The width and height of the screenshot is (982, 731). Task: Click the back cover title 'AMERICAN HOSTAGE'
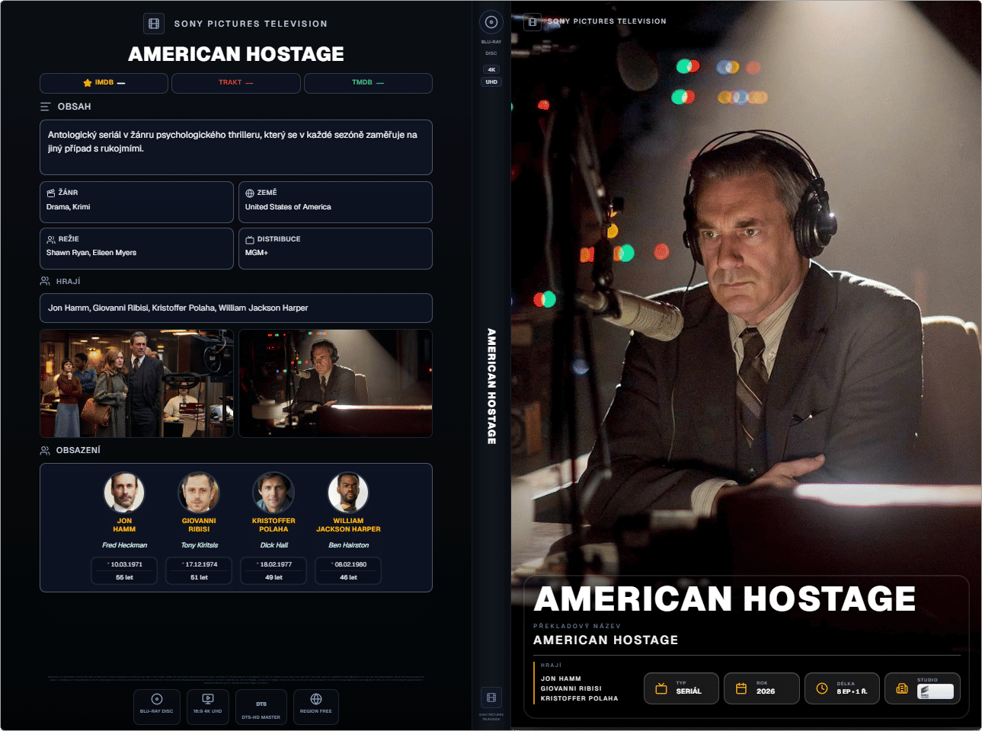(x=236, y=54)
